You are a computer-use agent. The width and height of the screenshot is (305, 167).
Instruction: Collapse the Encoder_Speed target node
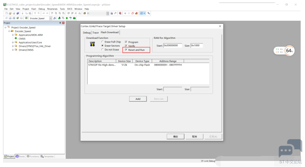click(x=9, y=31)
